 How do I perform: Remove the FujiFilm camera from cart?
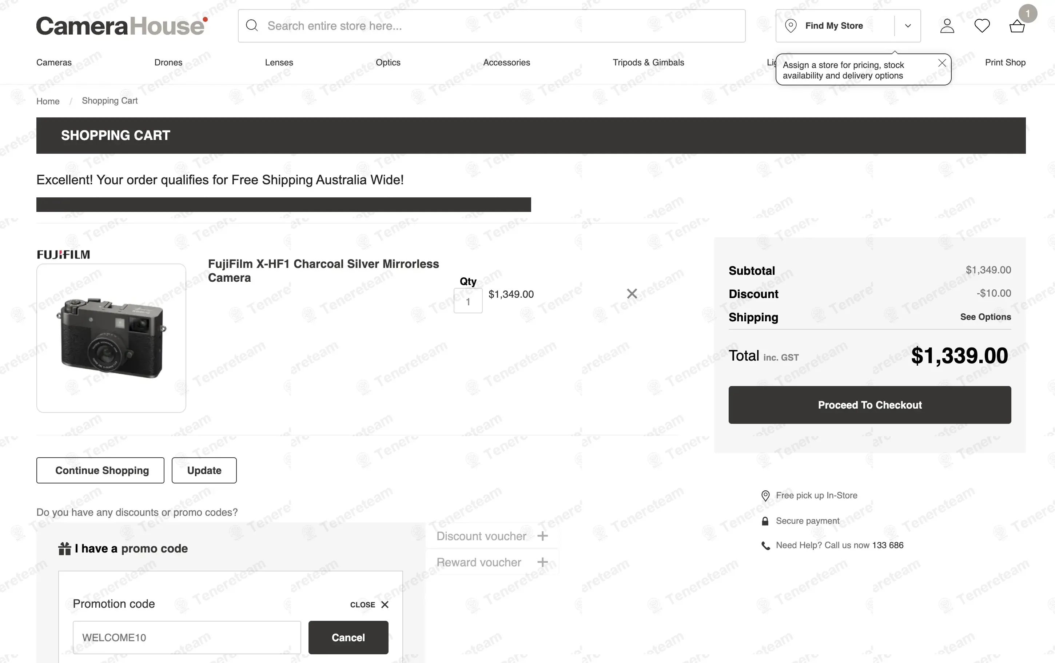coord(632,294)
